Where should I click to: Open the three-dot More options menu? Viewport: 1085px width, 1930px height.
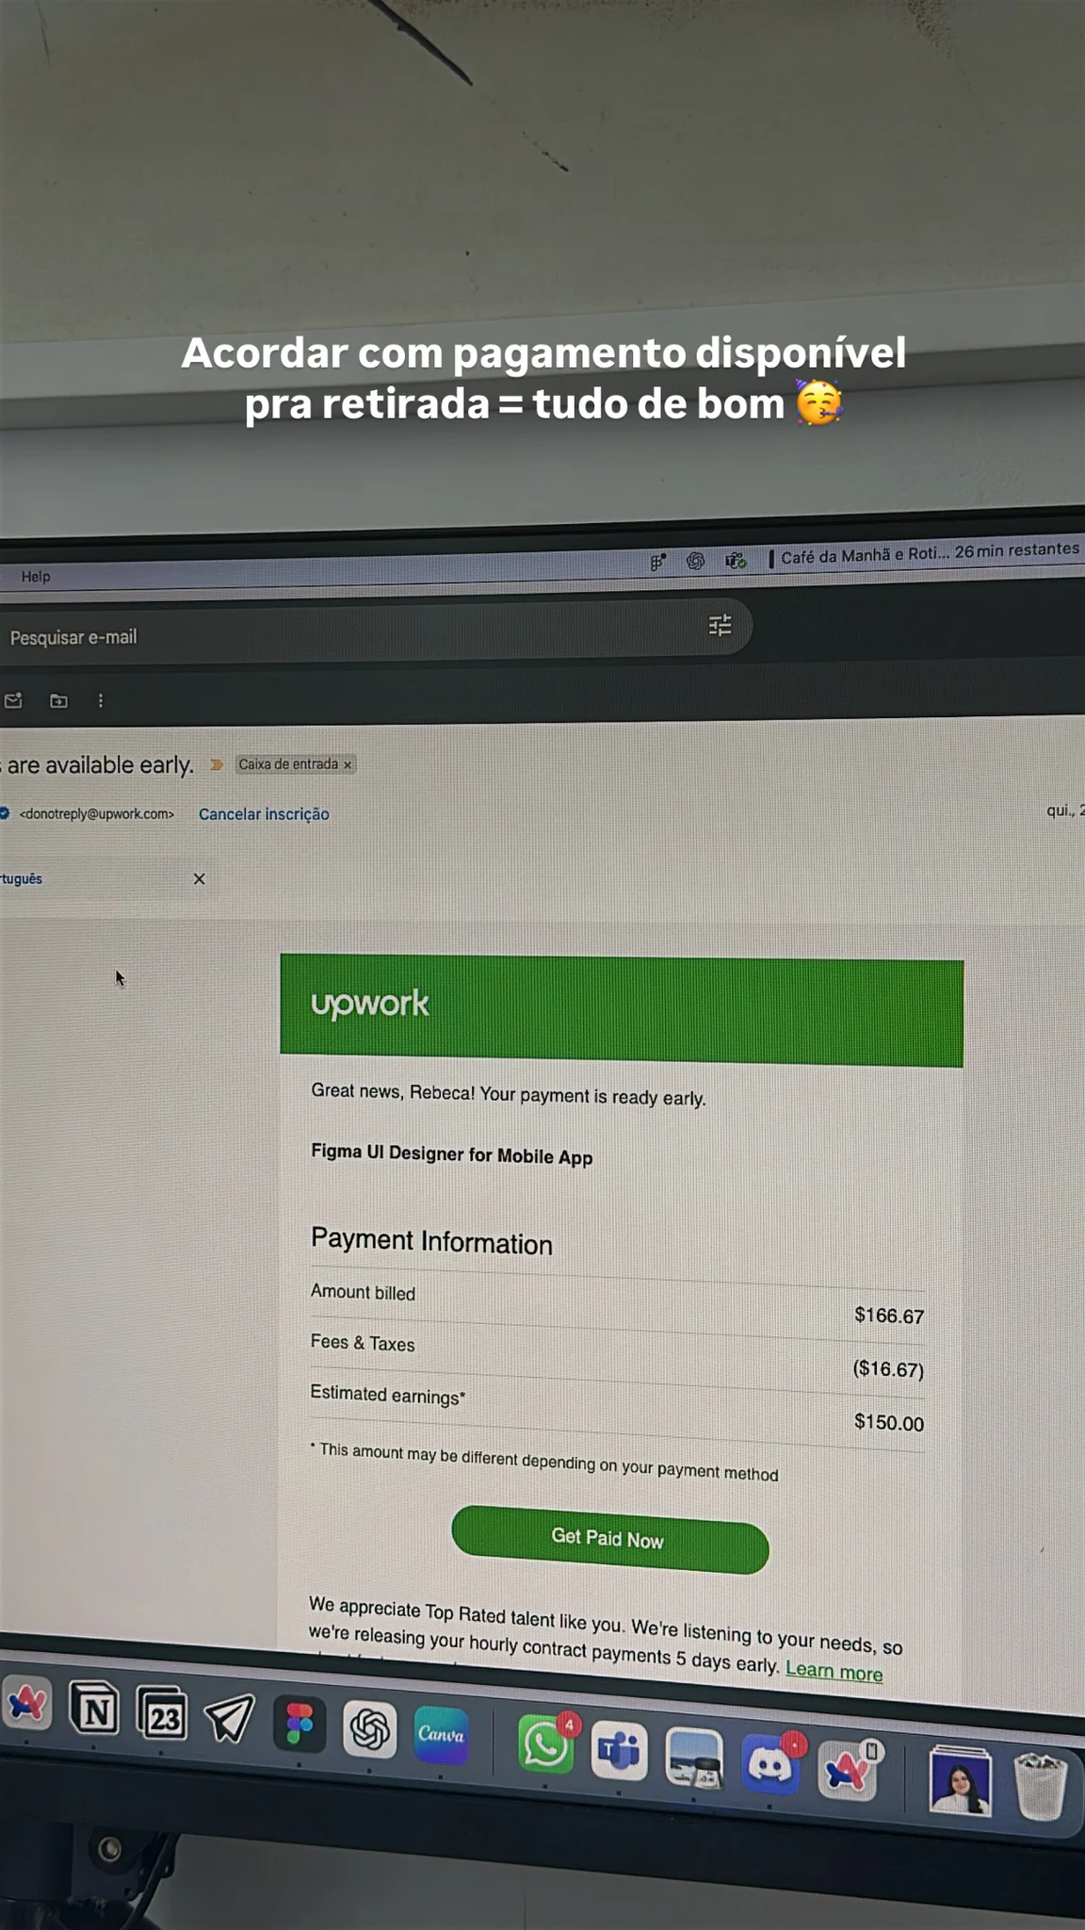[101, 700]
